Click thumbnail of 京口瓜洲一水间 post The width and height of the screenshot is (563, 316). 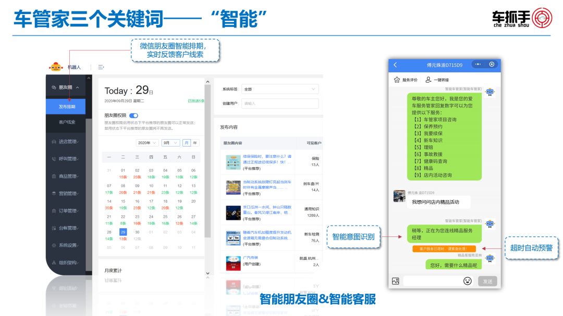tap(233, 213)
